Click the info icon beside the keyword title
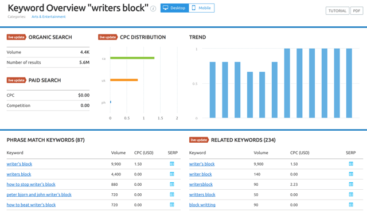The image size is (367, 211). (153, 9)
